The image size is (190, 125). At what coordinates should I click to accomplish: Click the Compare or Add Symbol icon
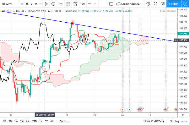(x=53, y=4)
